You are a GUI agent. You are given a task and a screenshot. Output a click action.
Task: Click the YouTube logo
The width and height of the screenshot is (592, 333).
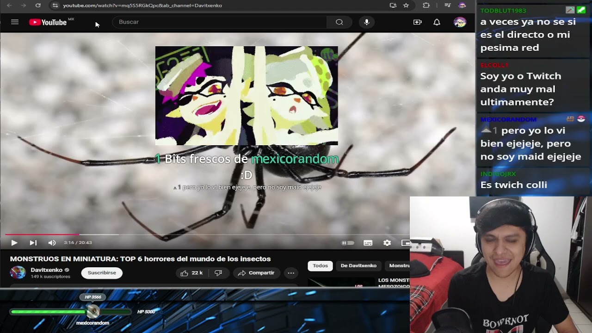[x=48, y=22]
